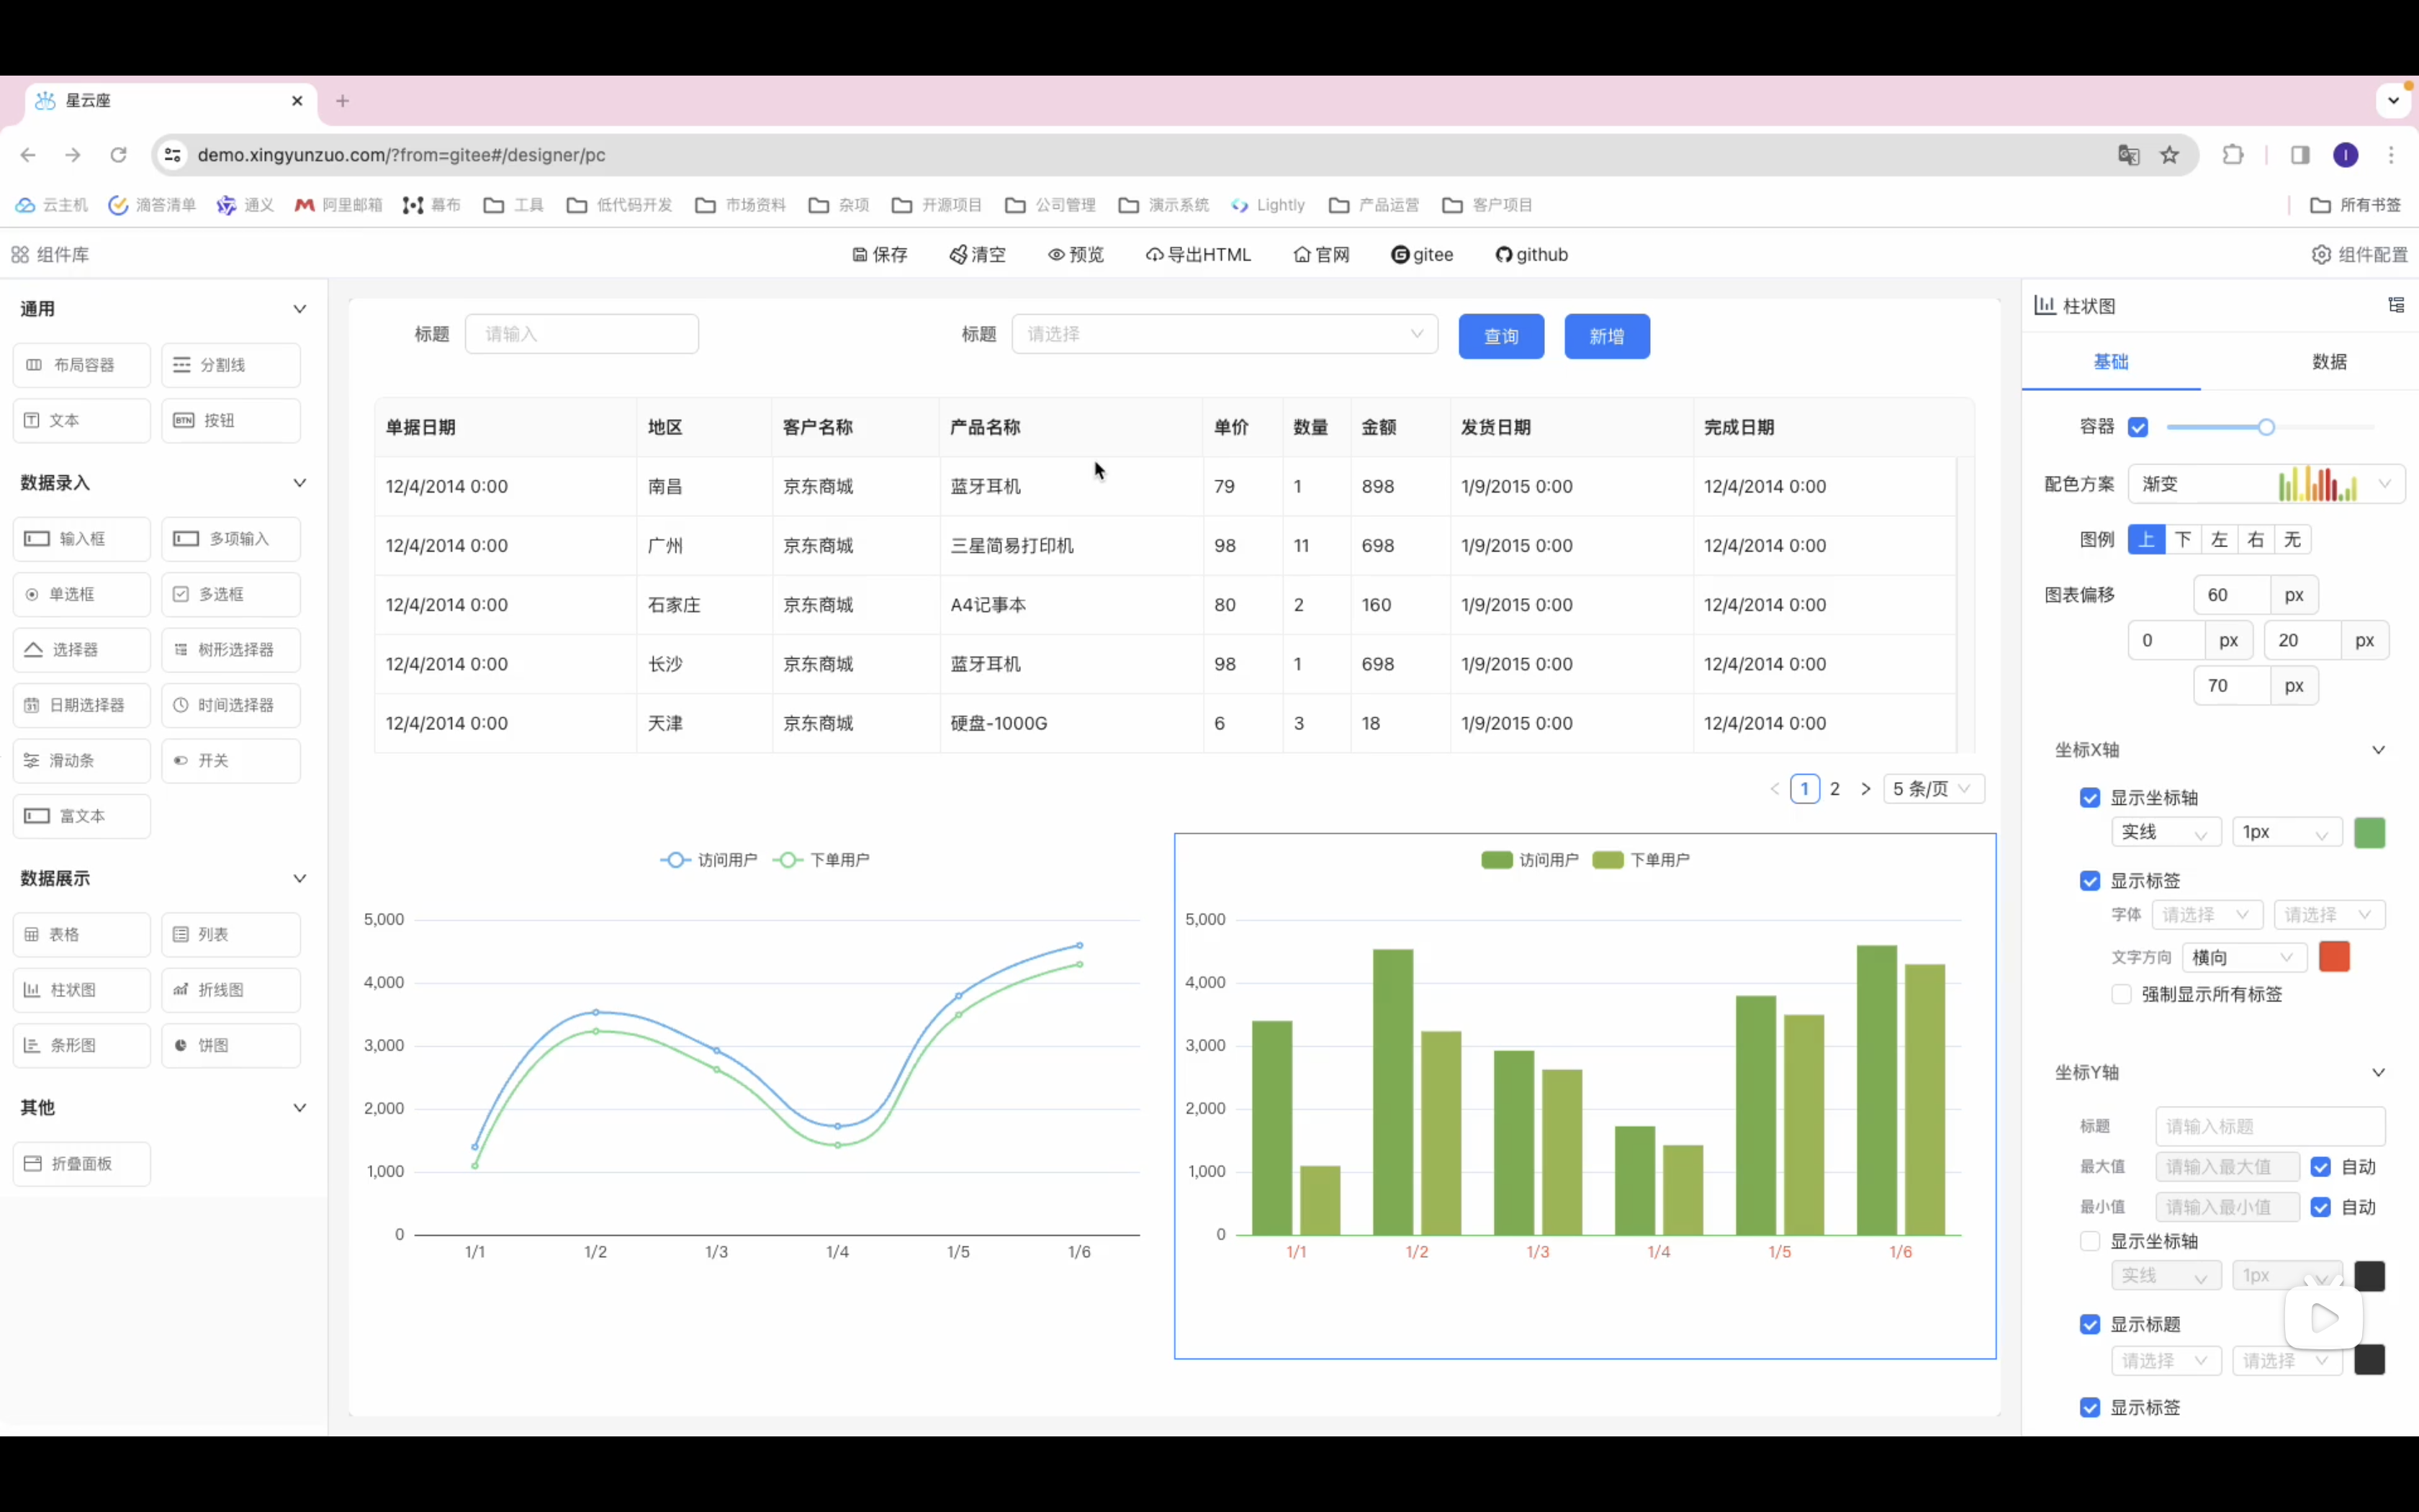Image resolution: width=2419 pixels, height=1512 pixels.
Task: Click 预览 to preview the design
Action: click(1076, 255)
